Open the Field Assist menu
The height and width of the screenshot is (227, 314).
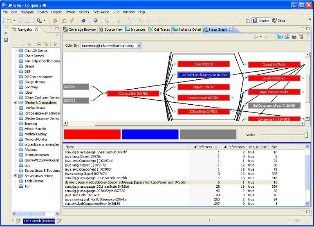coord(101,12)
